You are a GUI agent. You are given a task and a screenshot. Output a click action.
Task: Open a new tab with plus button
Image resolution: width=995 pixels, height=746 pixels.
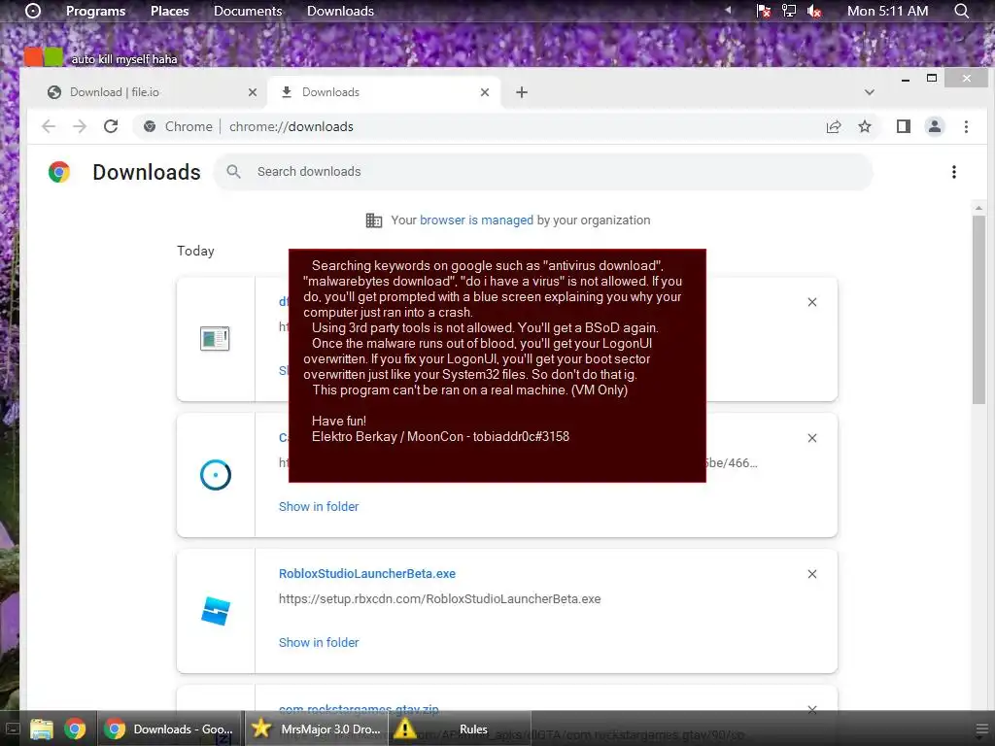coord(522,92)
